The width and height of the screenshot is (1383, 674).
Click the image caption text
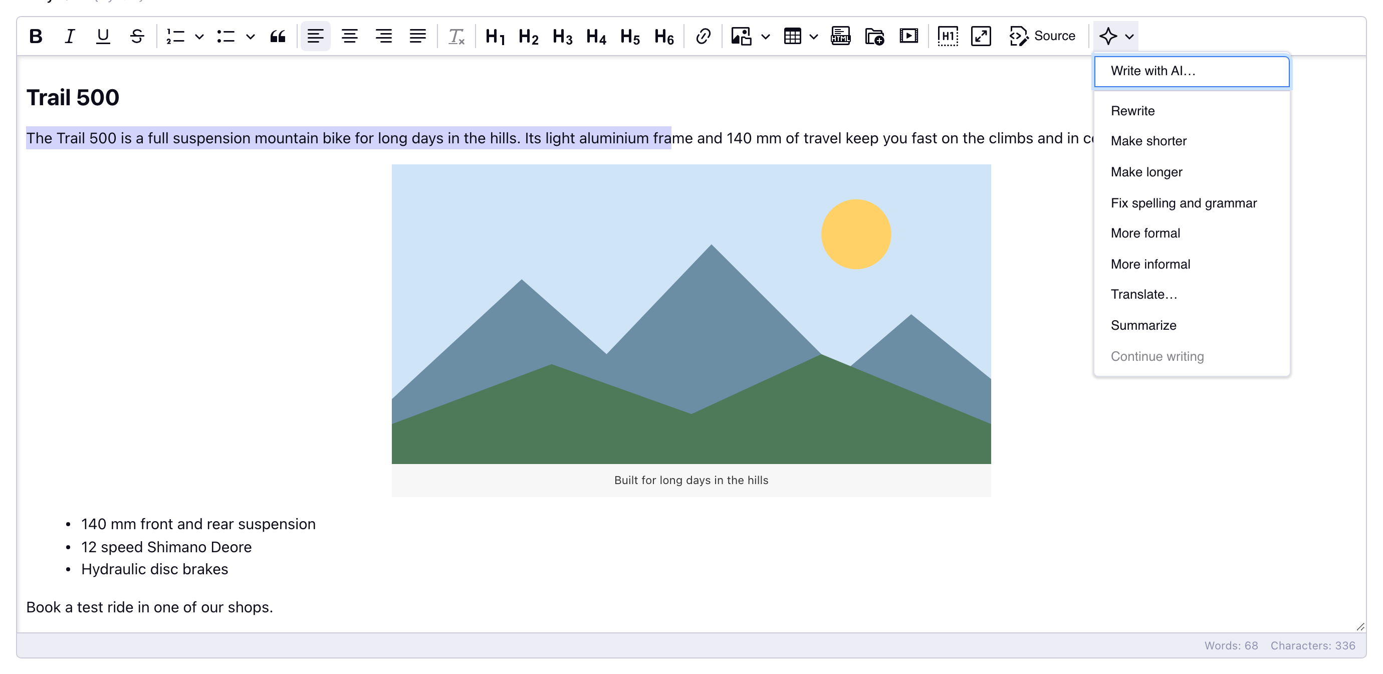click(691, 480)
